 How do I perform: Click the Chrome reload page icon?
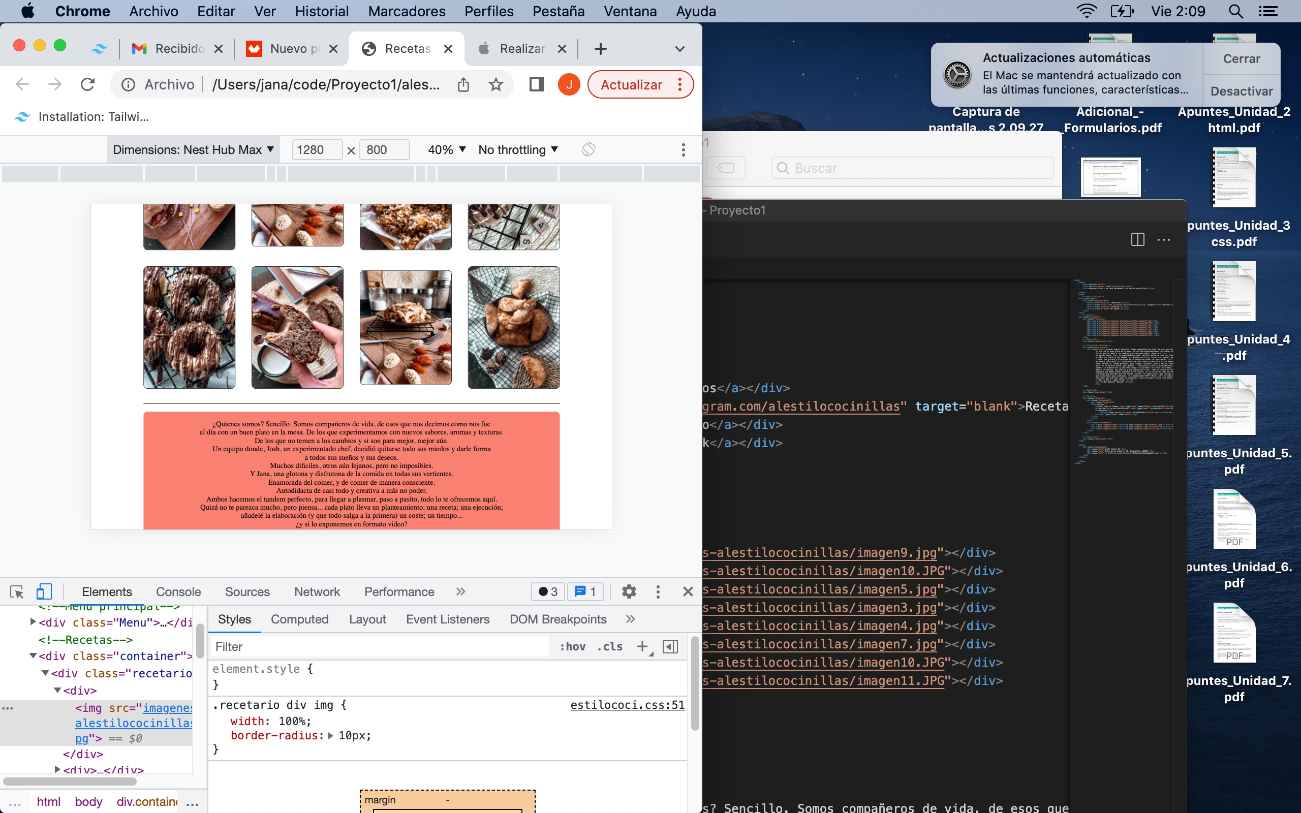pyautogui.click(x=87, y=84)
